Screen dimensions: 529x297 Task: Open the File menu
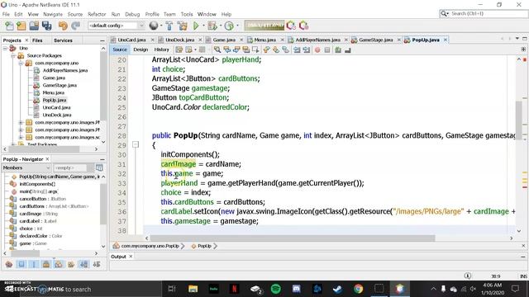pyautogui.click(x=6, y=14)
